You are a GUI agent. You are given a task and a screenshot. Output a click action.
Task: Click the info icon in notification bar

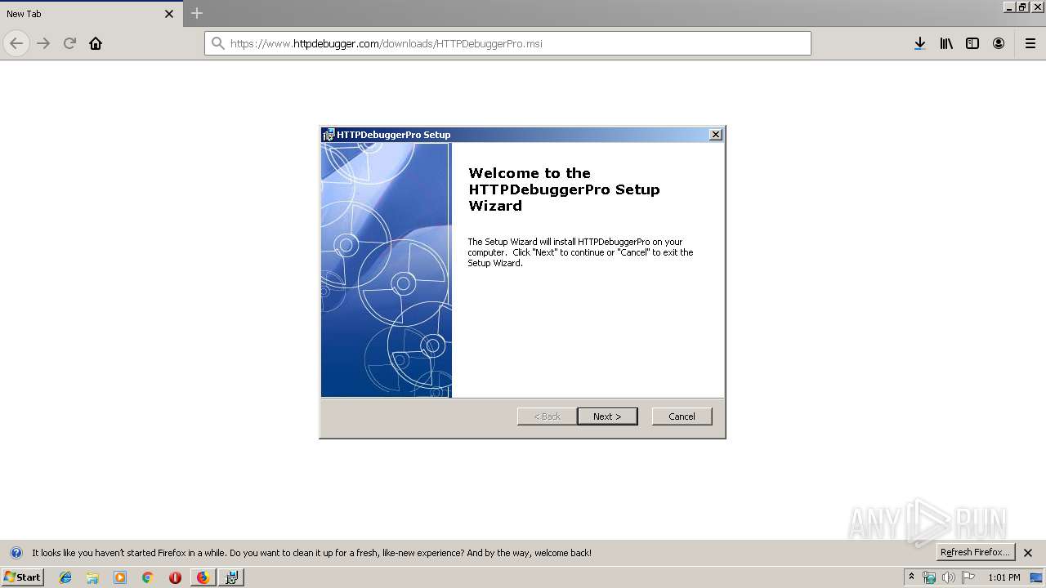[x=16, y=553]
